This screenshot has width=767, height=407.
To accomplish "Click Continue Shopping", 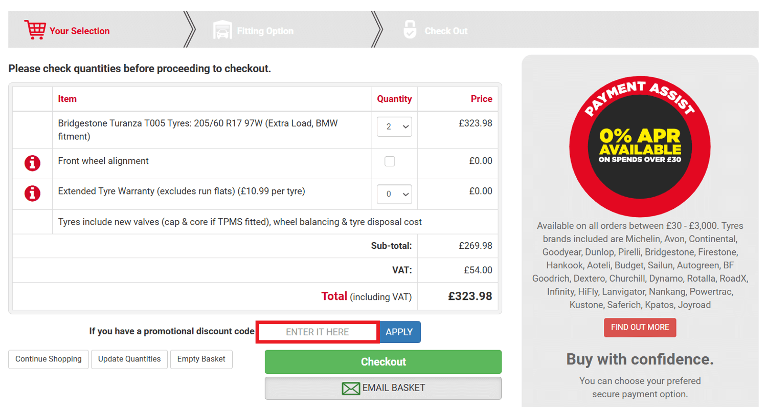I will click(x=48, y=359).
